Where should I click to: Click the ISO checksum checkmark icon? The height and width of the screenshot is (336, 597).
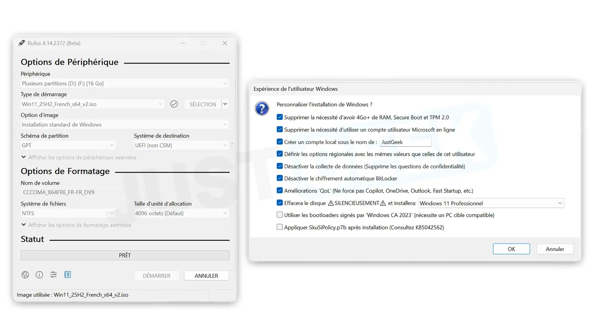pyautogui.click(x=174, y=104)
